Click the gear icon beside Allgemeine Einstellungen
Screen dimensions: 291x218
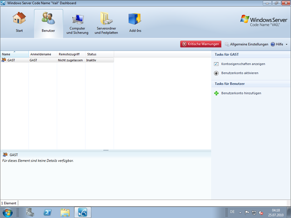pos(227,45)
